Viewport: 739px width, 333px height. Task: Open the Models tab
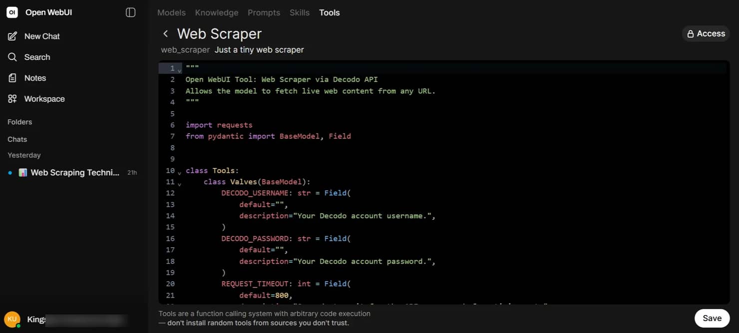tap(171, 12)
